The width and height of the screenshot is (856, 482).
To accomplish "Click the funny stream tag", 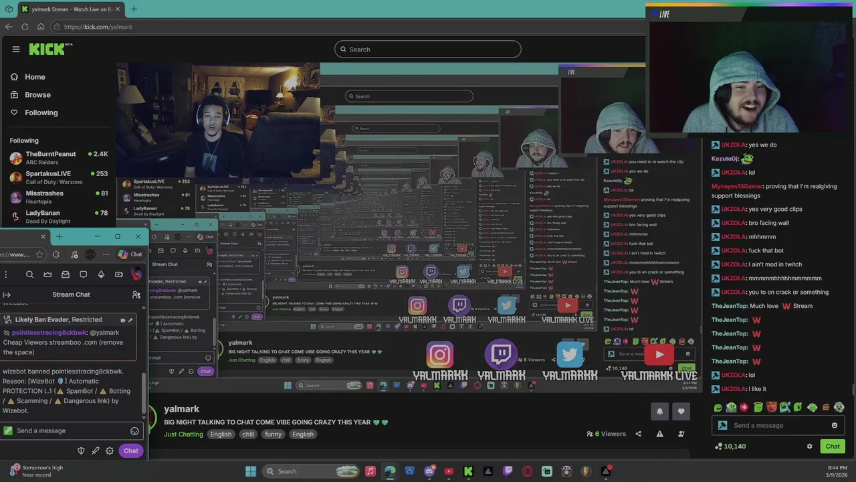I will [x=273, y=434].
